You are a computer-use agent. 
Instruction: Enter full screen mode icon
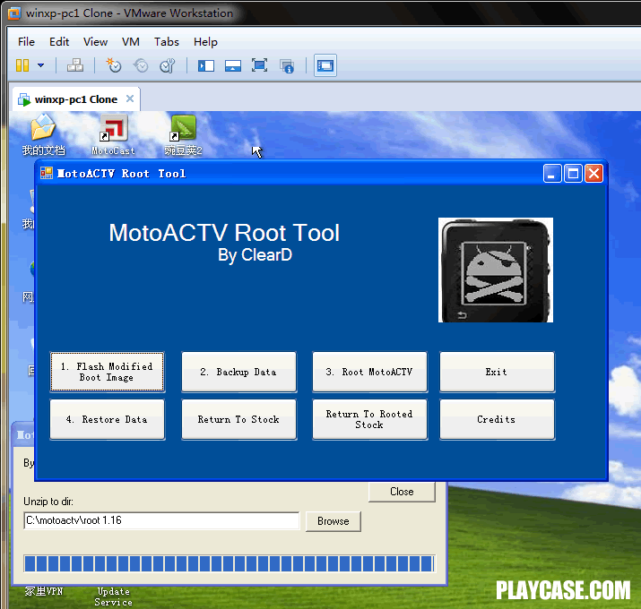(260, 65)
